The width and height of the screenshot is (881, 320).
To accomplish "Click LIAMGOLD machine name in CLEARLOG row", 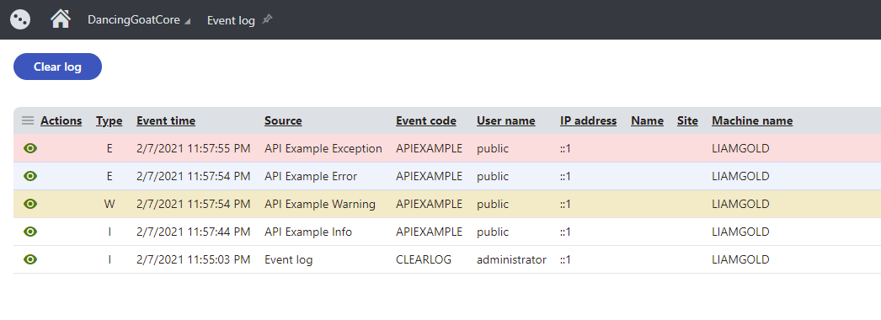I will tap(740, 260).
